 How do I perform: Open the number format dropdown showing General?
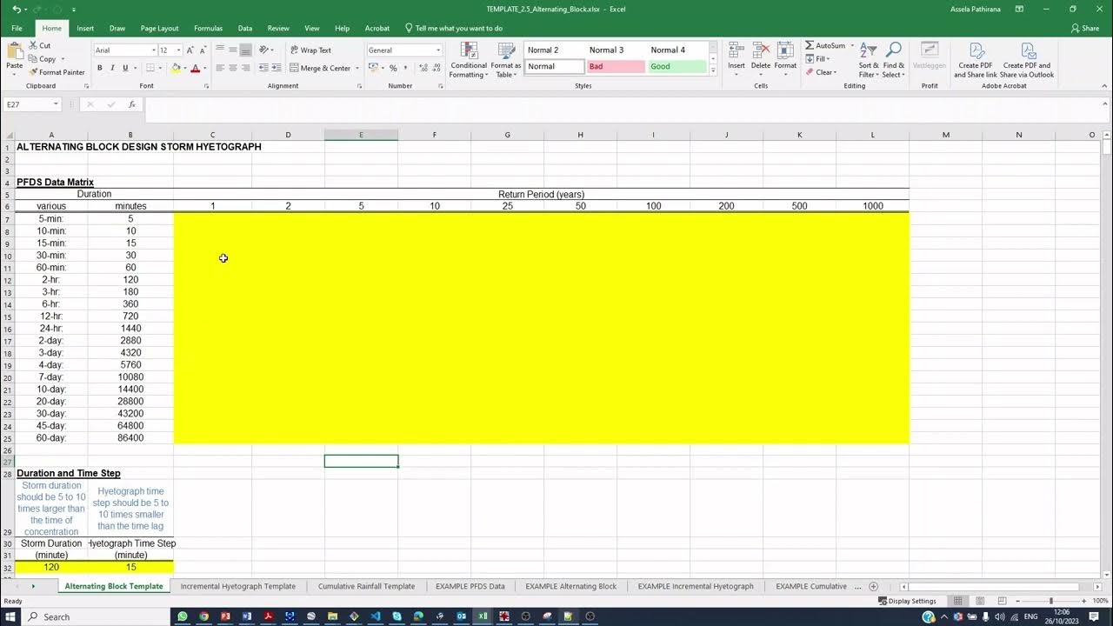pos(438,50)
